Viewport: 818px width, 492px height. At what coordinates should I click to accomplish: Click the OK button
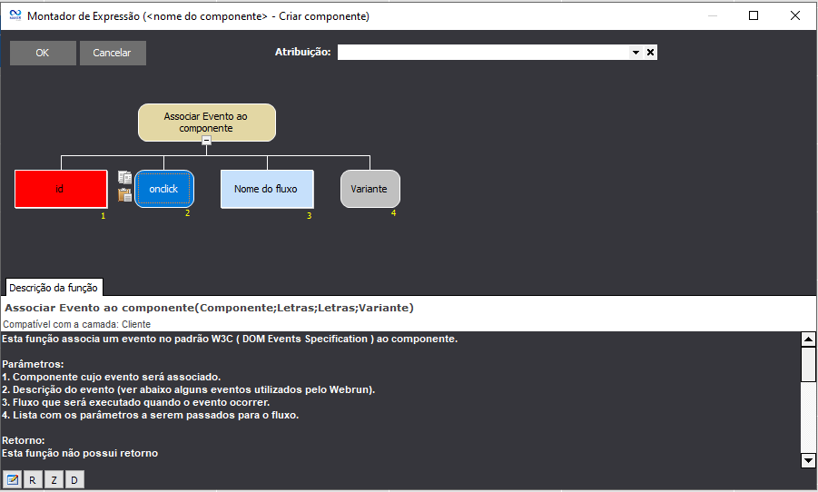[43, 53]
